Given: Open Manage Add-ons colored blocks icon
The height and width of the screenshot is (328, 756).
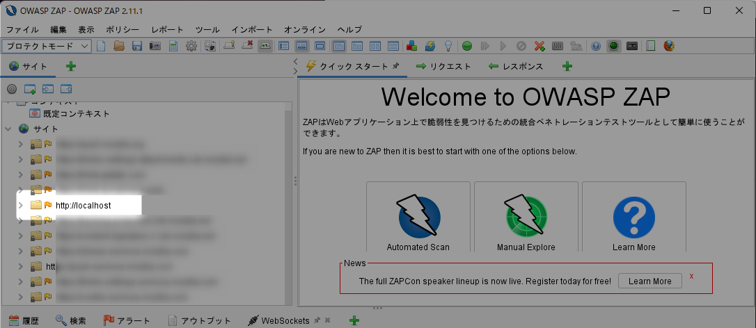Looking at the screenshot, I should click(411, 47).
